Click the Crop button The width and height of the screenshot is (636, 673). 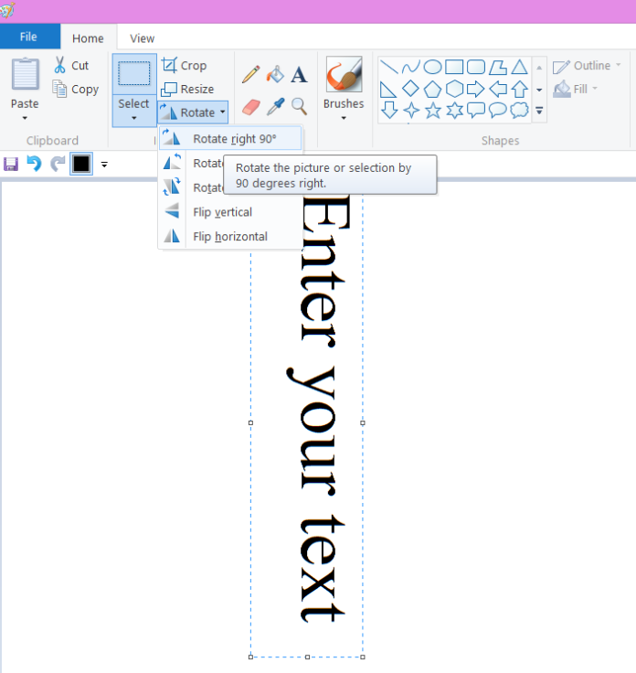185,65
